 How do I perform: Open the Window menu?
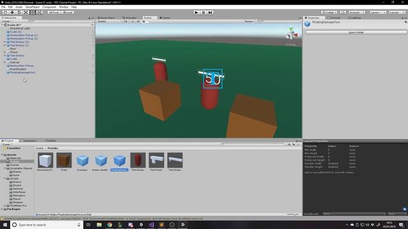[64, 7]
